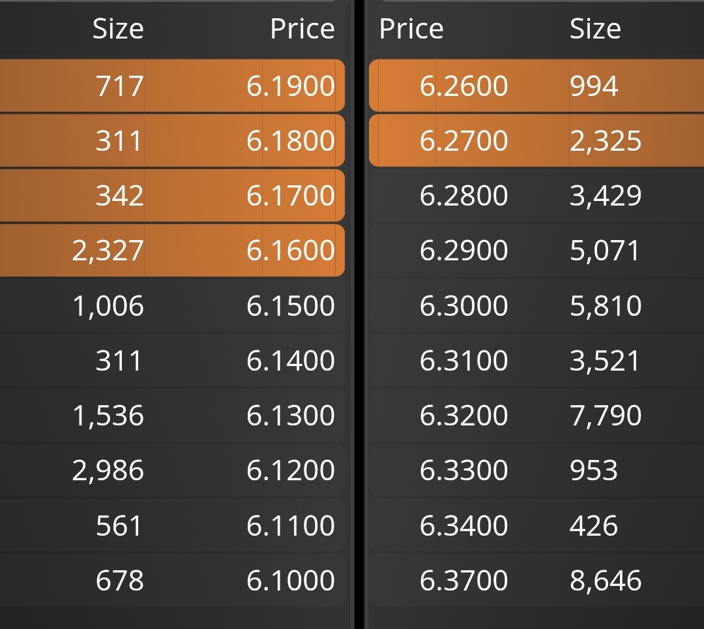This screenshot has height=629, width=704.
Task: Choose the 6.2700 ask level
Action: (x=536, y=140)
